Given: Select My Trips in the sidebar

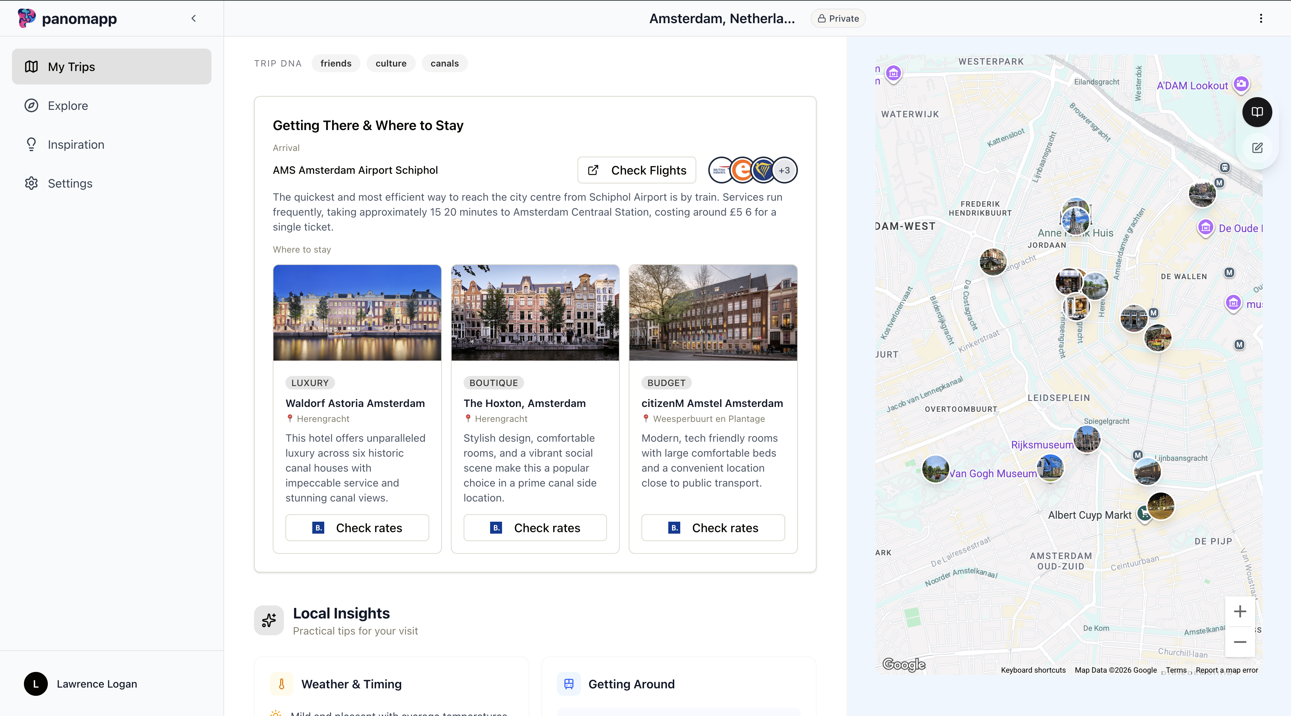Looking at the screenshot, I should tap(71, 66).
